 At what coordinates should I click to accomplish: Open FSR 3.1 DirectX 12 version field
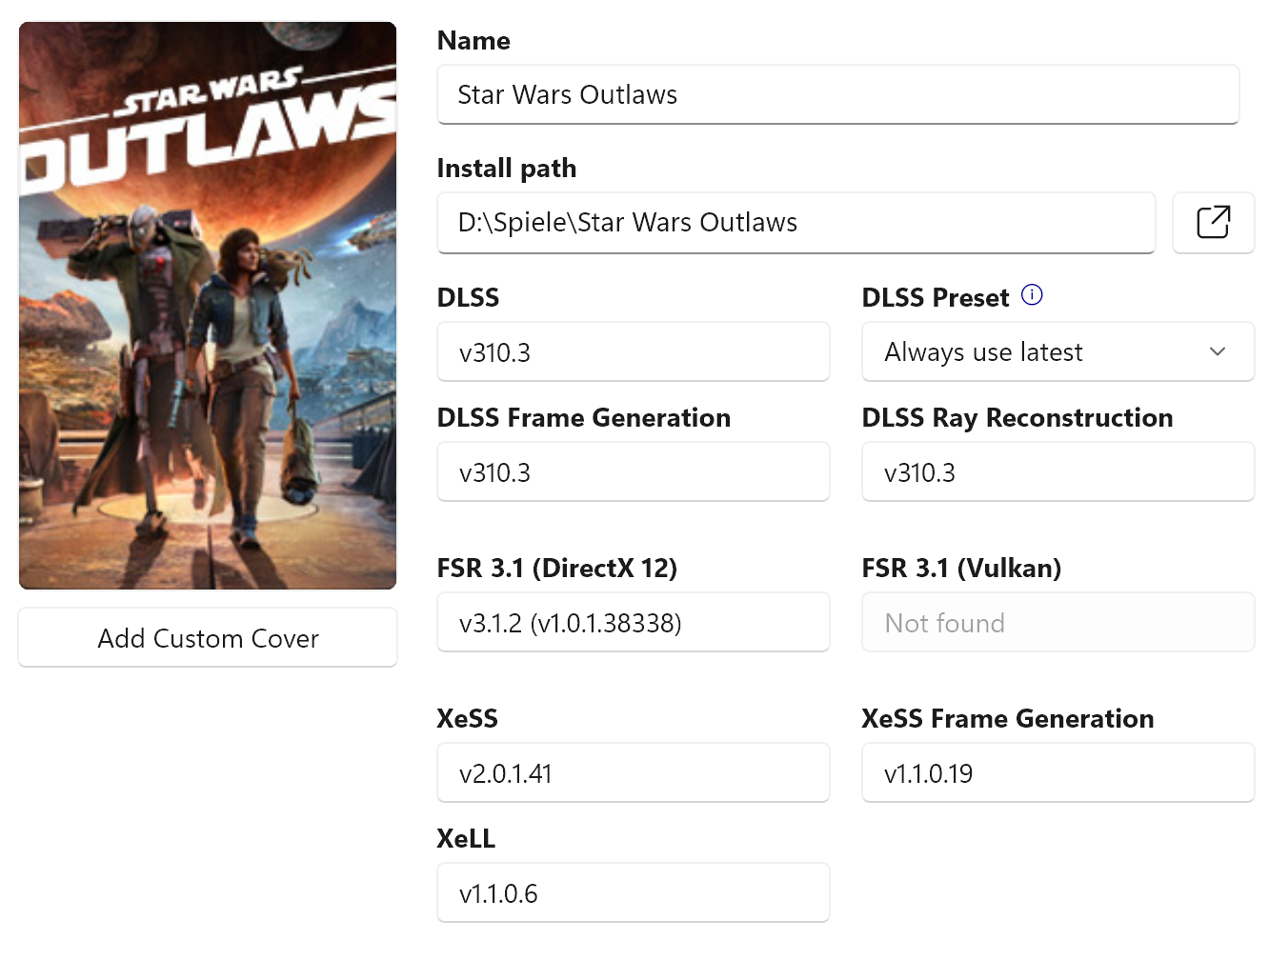click(633, 622)
